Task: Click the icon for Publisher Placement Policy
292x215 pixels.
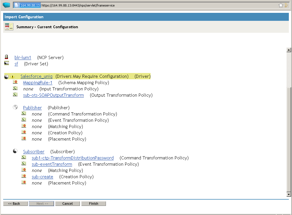Action: coord(24,138)
